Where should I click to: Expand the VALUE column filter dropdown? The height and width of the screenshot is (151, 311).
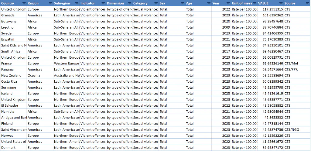coord(281,3)
